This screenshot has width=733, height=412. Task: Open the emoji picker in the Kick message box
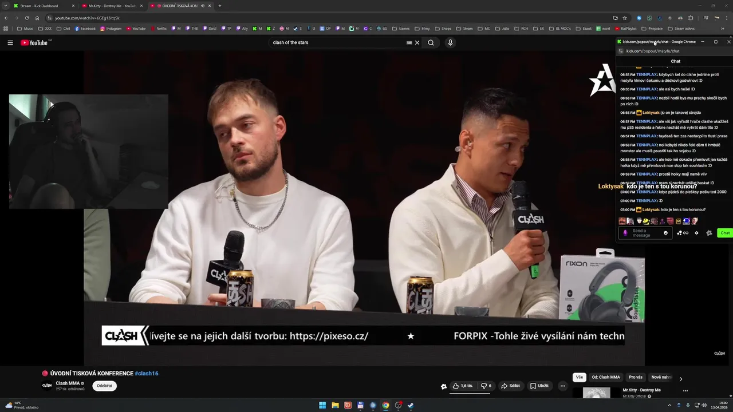665,233
